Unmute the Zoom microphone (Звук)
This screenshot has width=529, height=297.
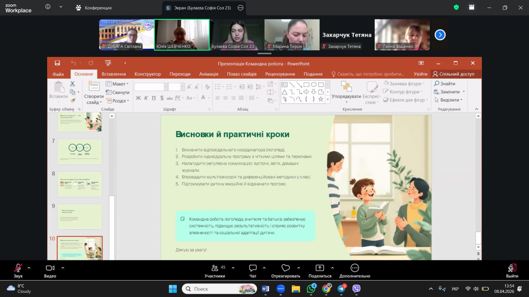[x=18, y=268]
